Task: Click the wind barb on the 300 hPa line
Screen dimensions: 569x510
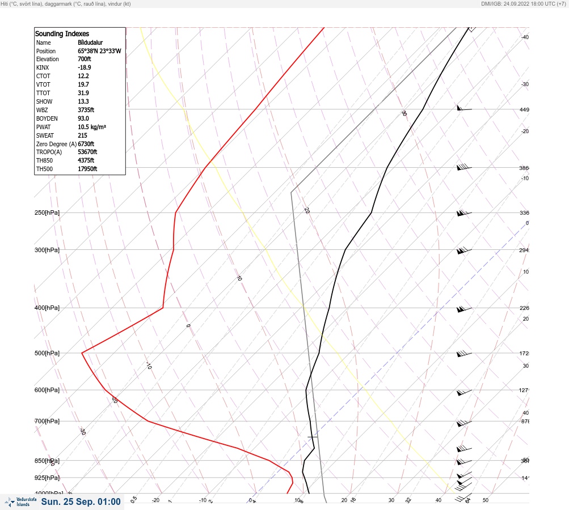Action: point(464,250)
